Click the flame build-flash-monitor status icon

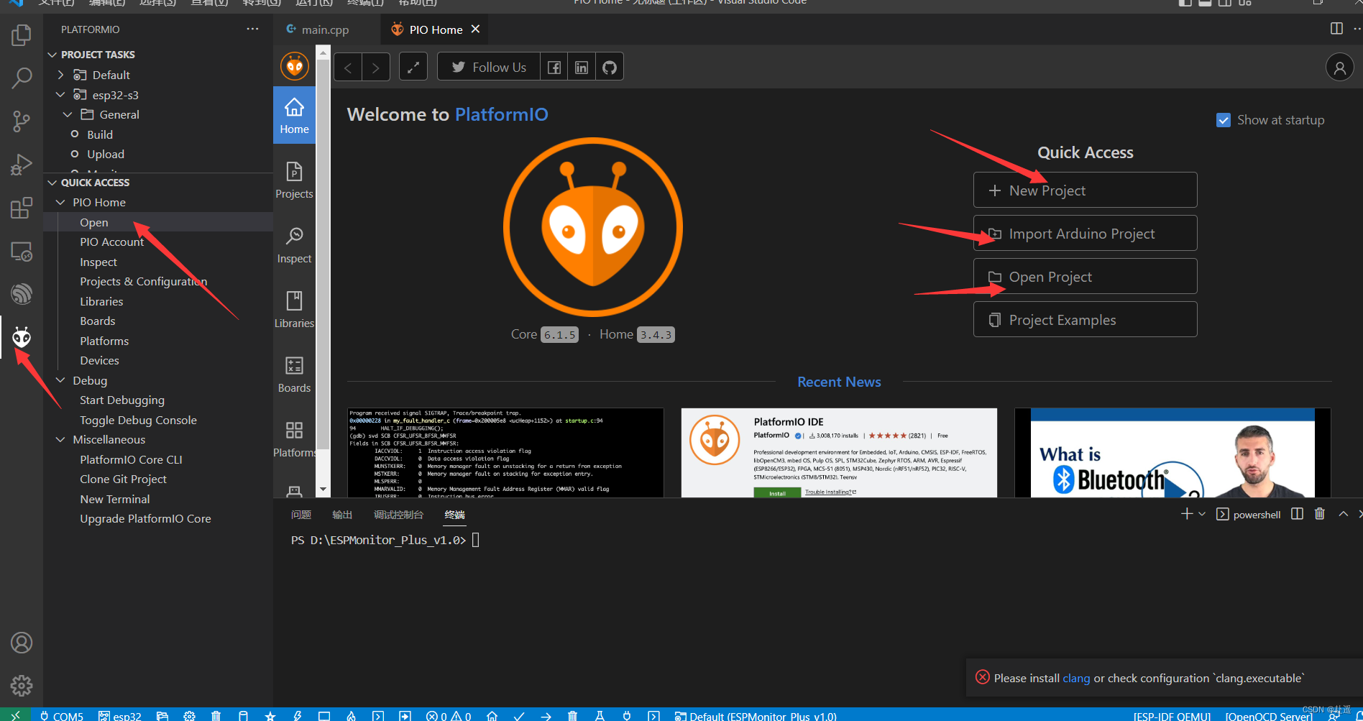[x=351, y=716]
